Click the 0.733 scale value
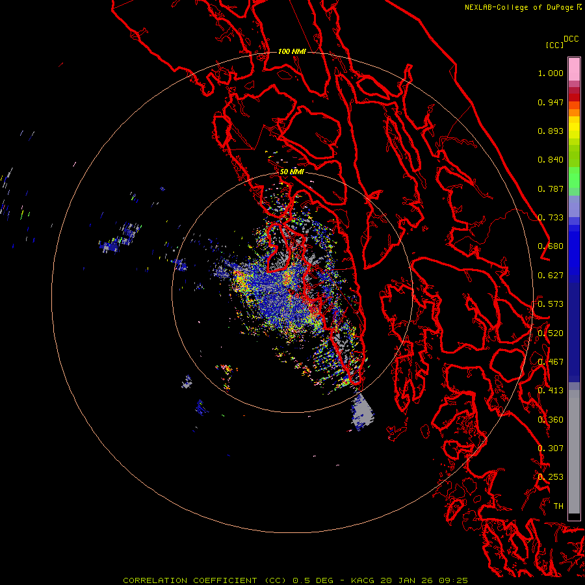This screenshot has width=585, height=585. 551,218
